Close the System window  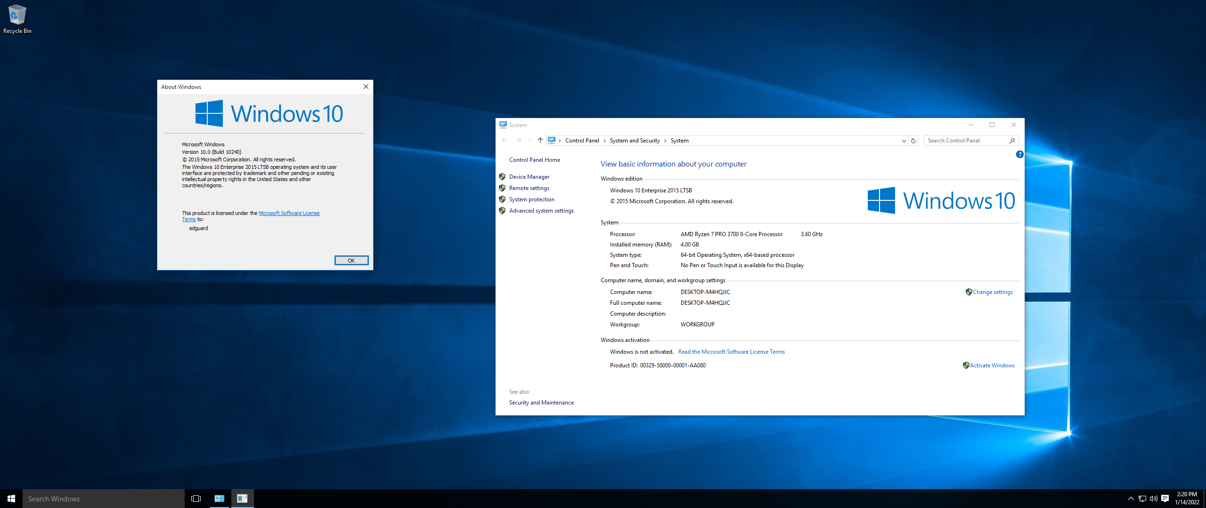click(1014, 125)
